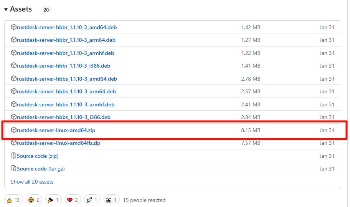This screenshot has height=207, width=350.
Task: Click the 8.15 MB size text
Action: [251, 130]
